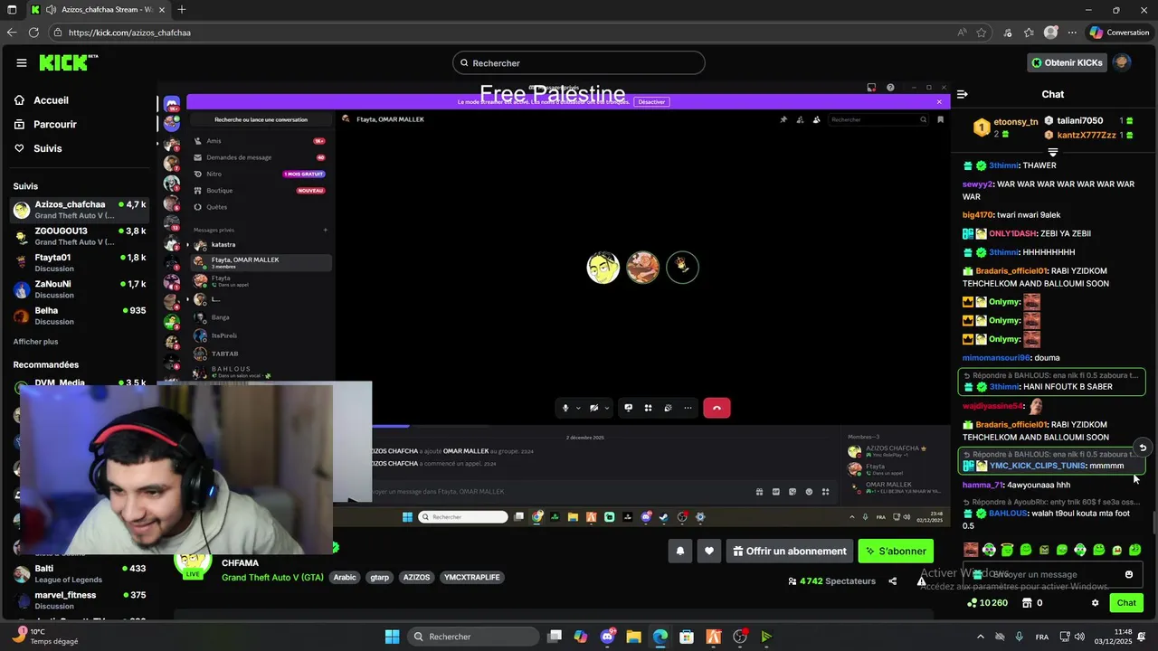Show hidden system tray icons
Viewport: 1158px width, 651px height.
pos(981,637)
